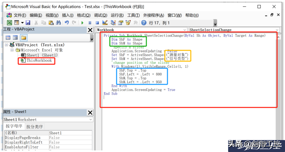The width and height of the screenshot is (285, 152).
Task: Click the Toolbox wrench icon
Action: coord(135,23)
